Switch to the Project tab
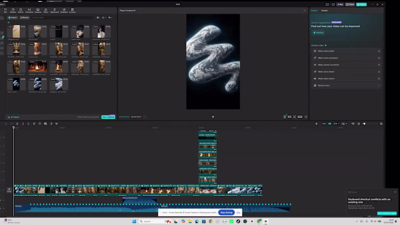Viewport: 400px width, 225px height. [x=314, y=10]
